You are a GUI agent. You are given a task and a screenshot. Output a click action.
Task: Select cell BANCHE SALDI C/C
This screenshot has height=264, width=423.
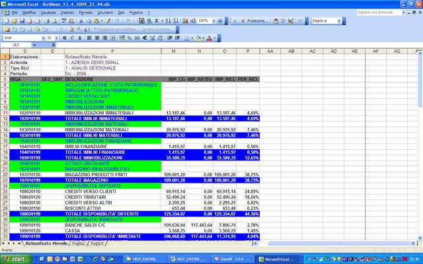(112, 225)
